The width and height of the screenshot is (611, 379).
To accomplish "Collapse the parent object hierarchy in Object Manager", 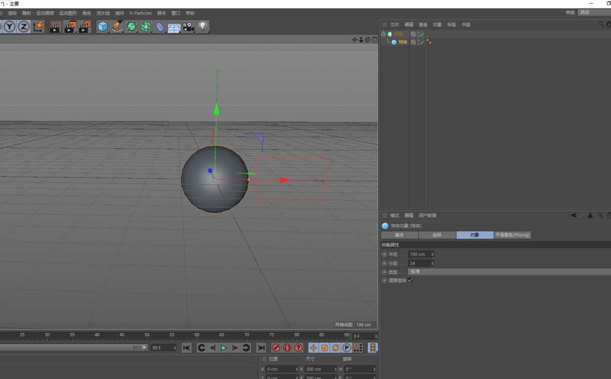I will (384, 34).
